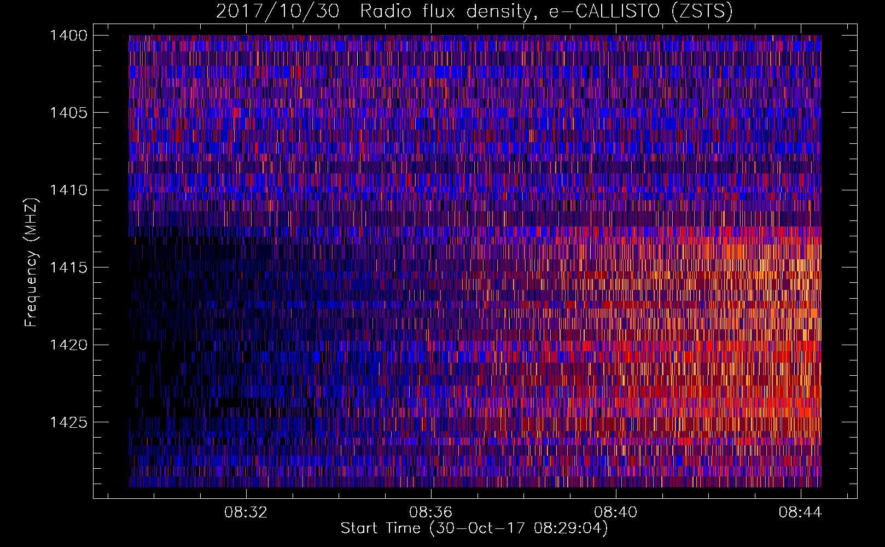Select the 1400 frequency tick label
Screen dimensions: 885x547
coord(68,36)
